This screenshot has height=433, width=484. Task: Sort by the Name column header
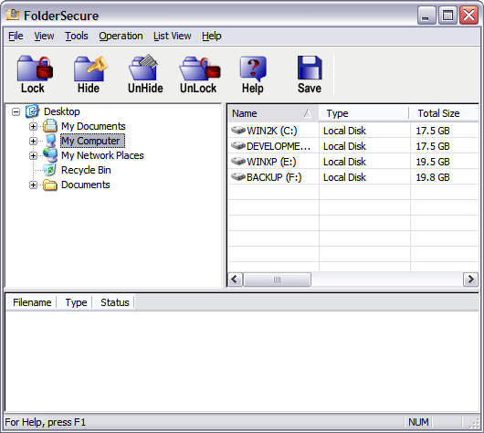click(x=273, y=113)
